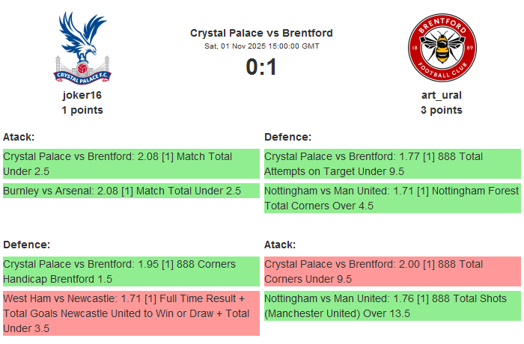
Task: Click the match date and time
Action: click(261, 46)
